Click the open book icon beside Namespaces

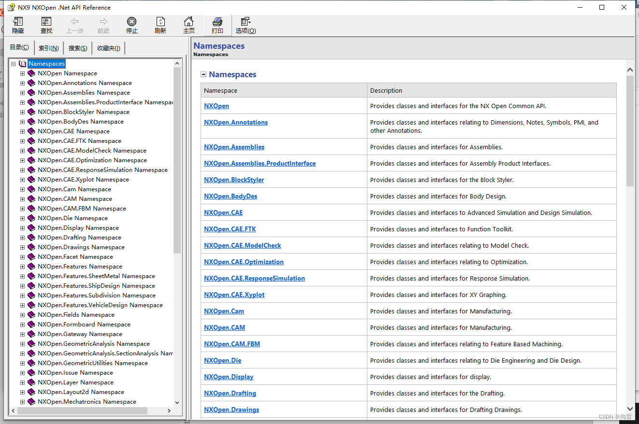click(23, 64)
